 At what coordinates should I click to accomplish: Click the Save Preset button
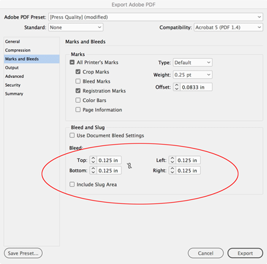pyautogui.click(x=23, y=253)
